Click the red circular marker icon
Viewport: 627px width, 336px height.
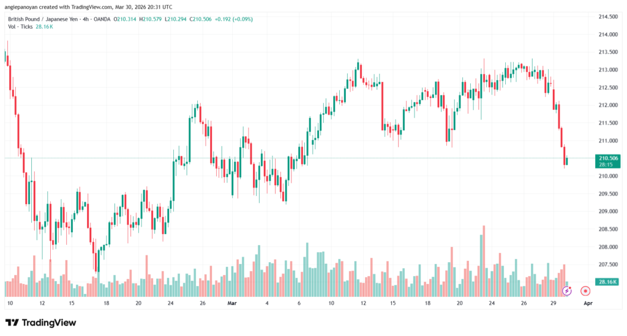click(x=585, y=291)
